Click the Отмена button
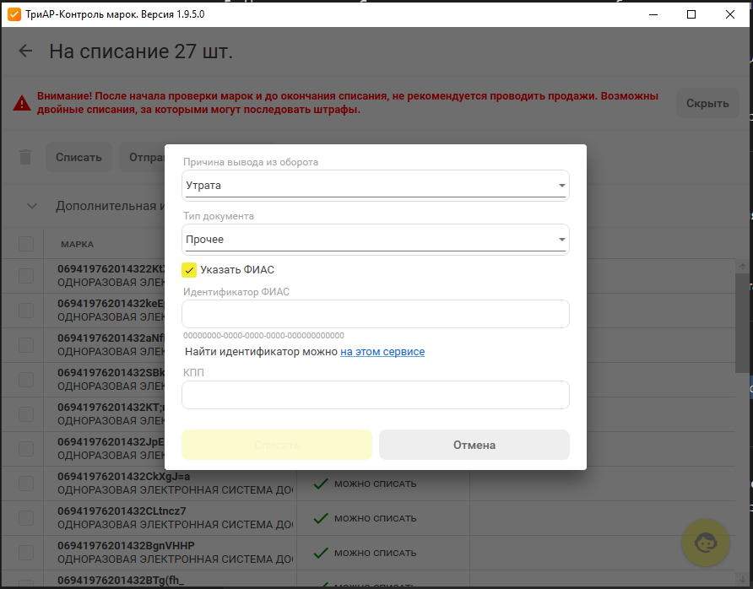Image resolution: width=753 pixels, height=589 pixels. 474,445
